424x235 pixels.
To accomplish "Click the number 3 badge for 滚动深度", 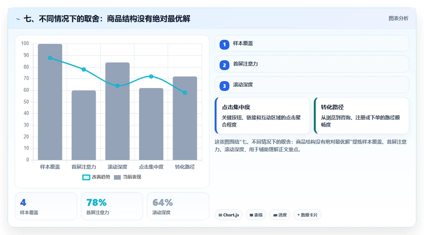I will (224, 86).
